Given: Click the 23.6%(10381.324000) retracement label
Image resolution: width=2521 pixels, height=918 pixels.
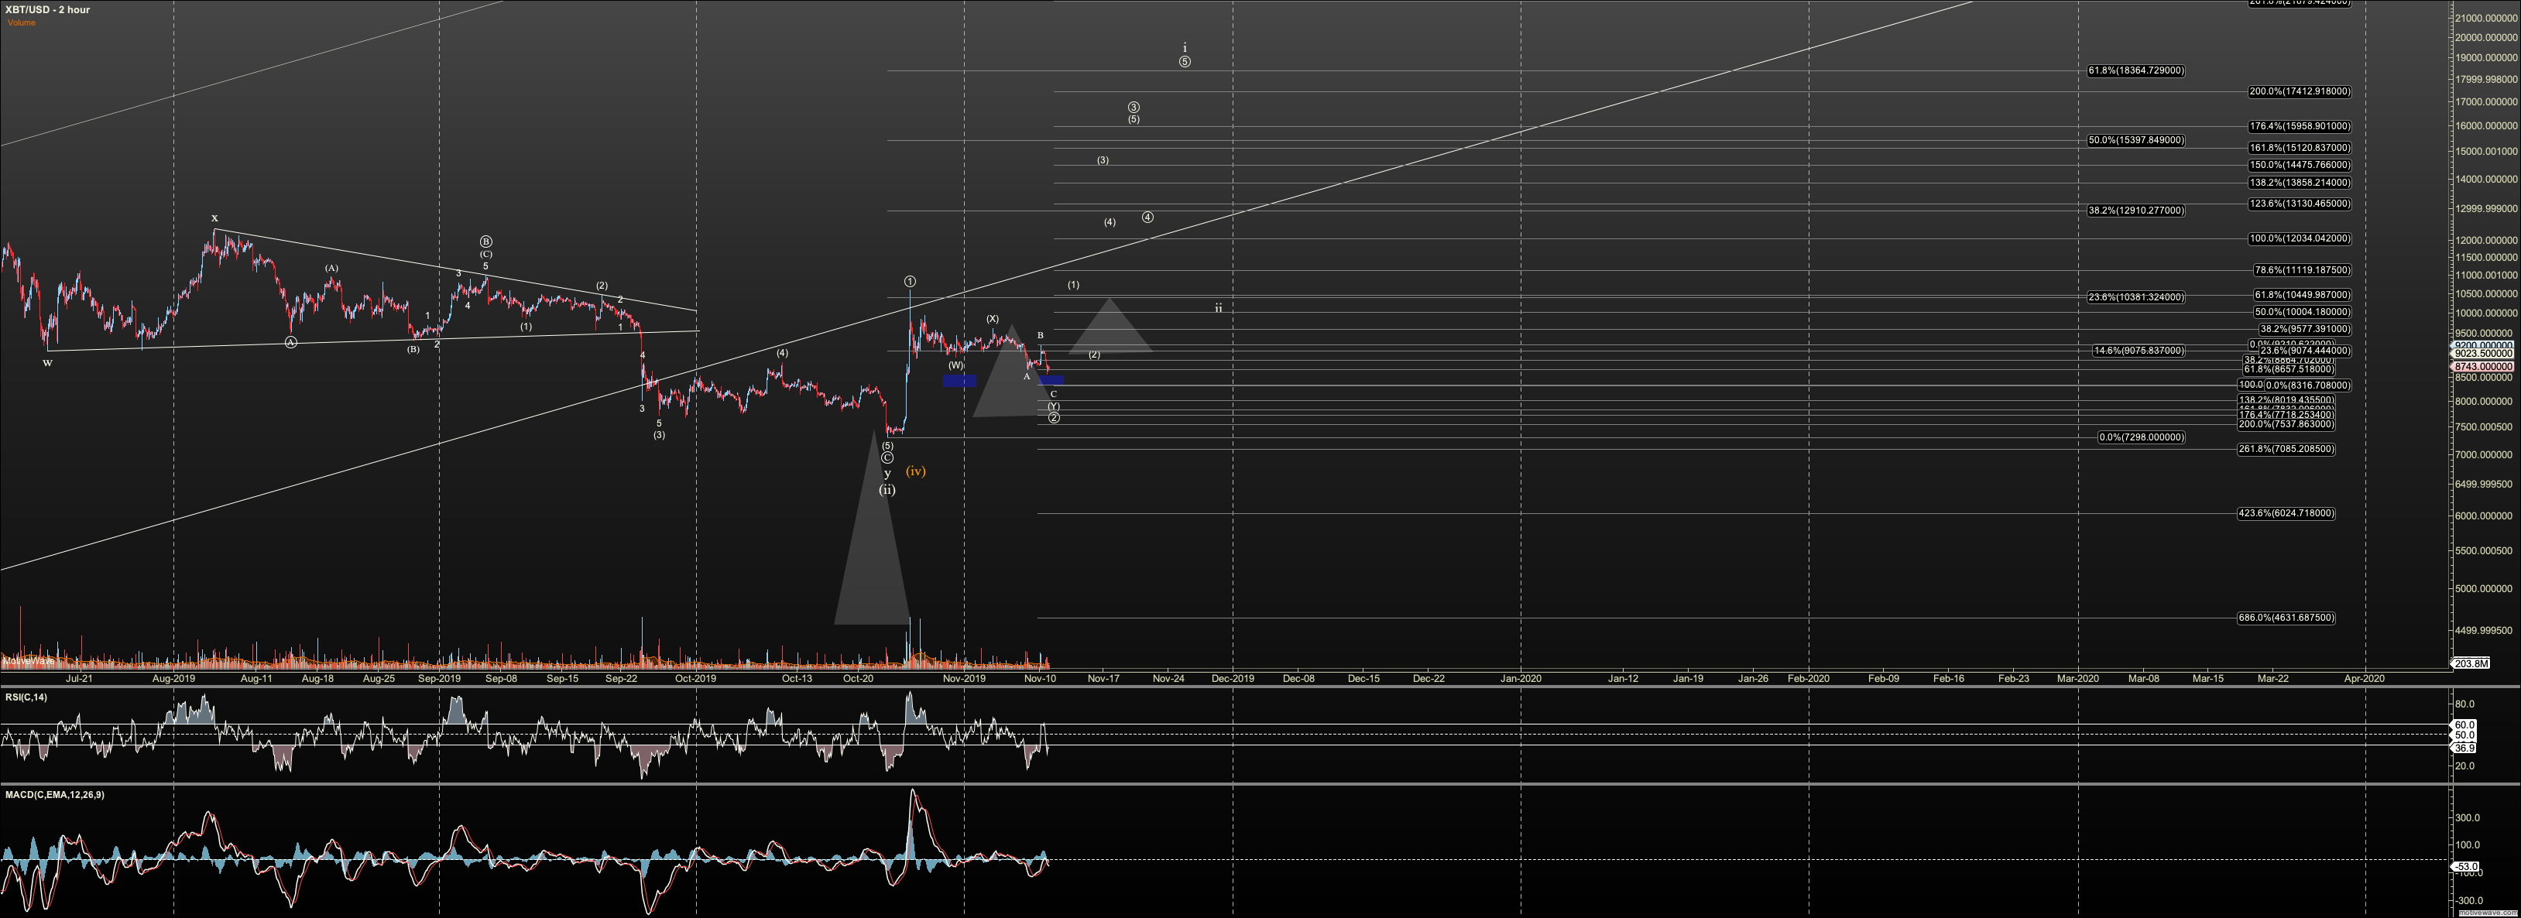Looking at the screenshot, I should pos(2135,297).
